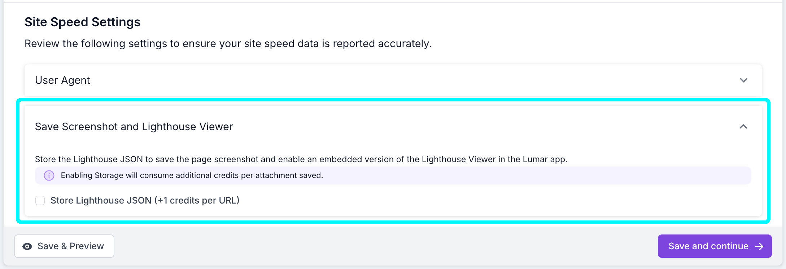786x269 pixels.
Task: Open the User Agent settings row
Action: click(62, 80)
